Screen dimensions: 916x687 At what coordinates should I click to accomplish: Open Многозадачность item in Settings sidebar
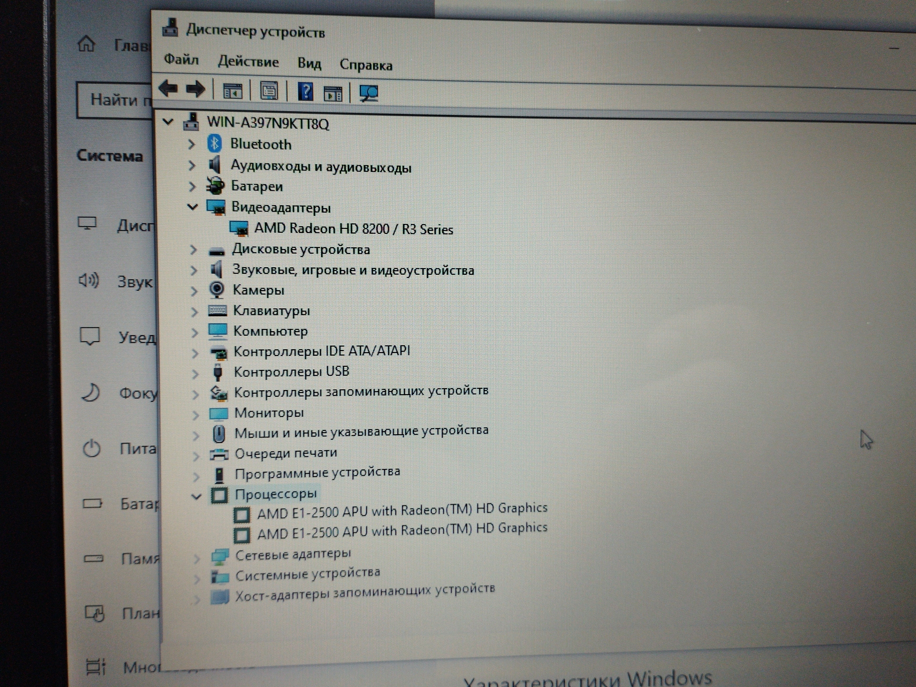pos(123,666)
